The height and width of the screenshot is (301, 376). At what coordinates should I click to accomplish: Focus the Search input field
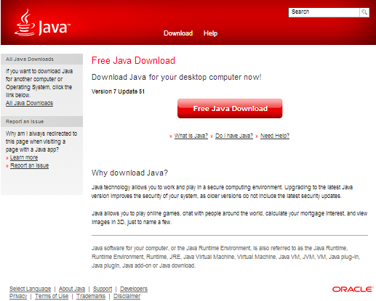[x=324, y=12]
